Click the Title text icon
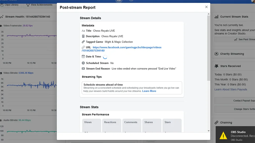This screenshot has width=255, height=143. pyautogui.click(x=83, y=31)
